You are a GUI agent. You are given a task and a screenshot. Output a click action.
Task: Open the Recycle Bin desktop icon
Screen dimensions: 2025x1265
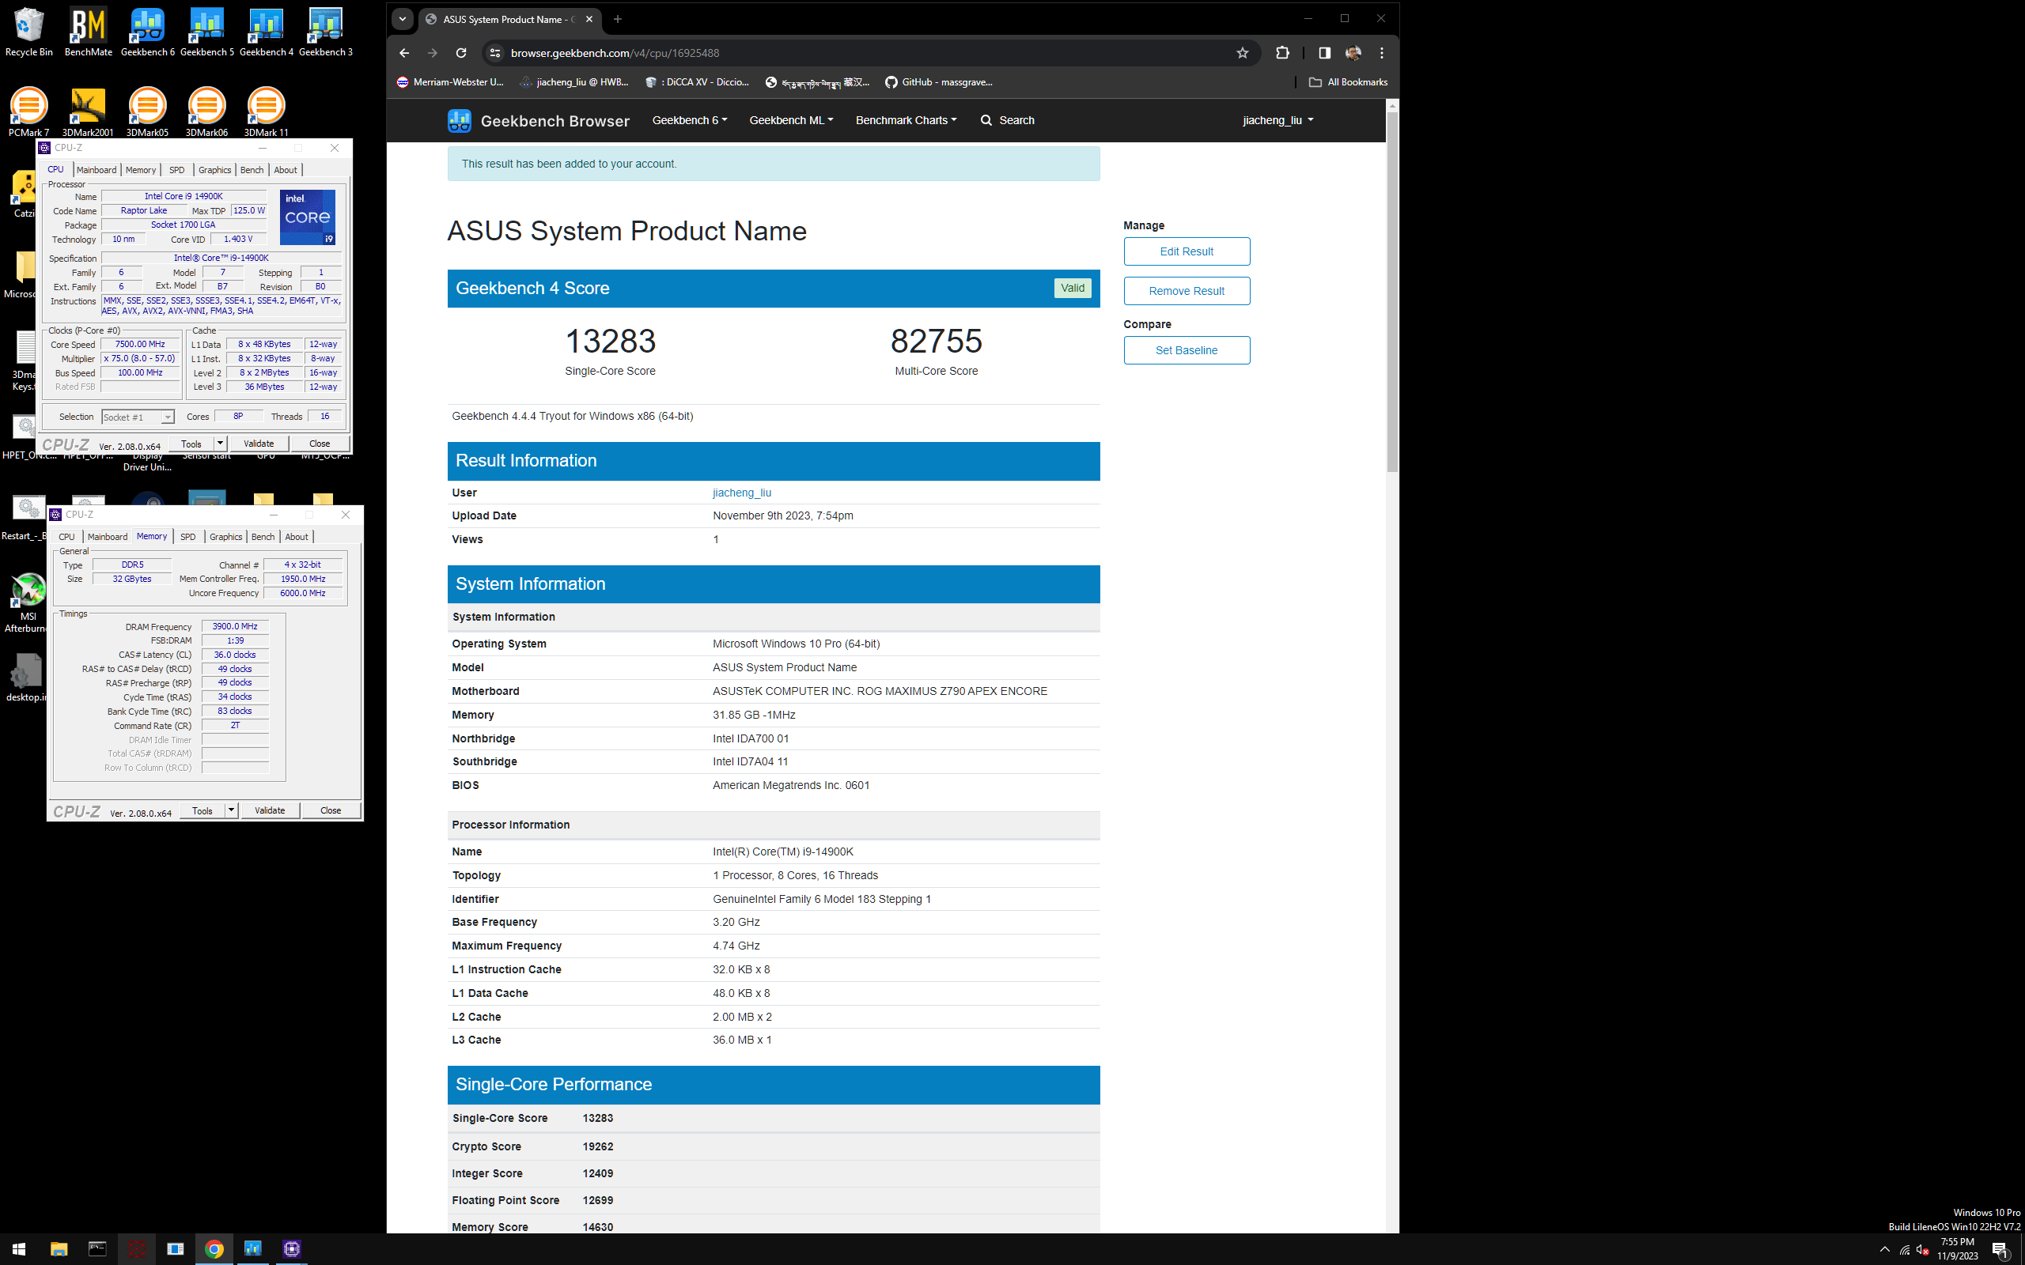point(28,32)
